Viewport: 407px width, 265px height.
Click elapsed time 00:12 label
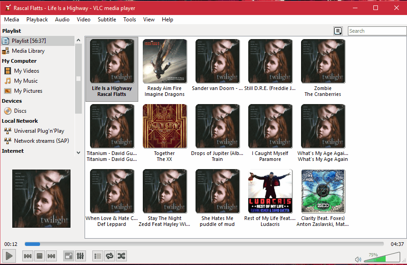click(10, 244)
